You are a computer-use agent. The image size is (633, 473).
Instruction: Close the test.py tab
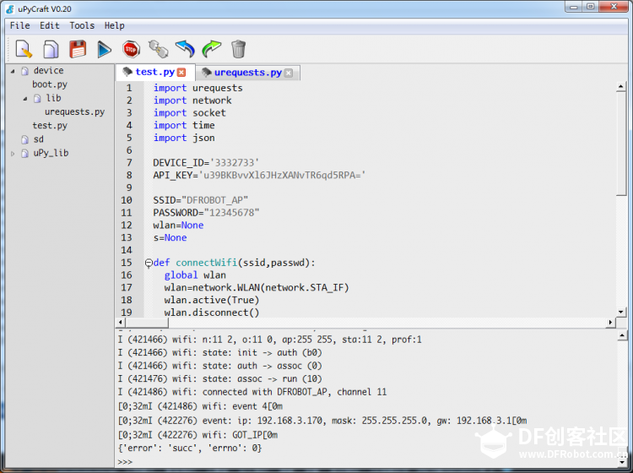(x=181, y=73)
